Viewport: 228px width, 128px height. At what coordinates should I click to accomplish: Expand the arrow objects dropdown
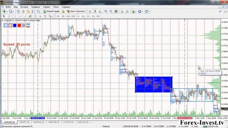(53, 16)
